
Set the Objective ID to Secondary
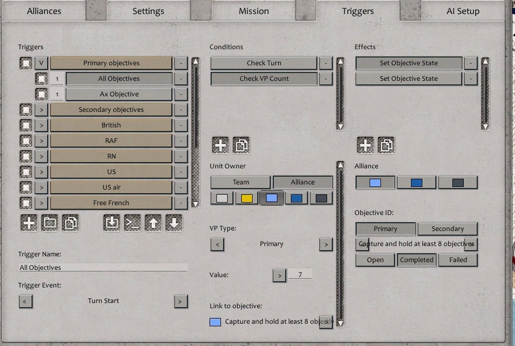click(447, 228)
